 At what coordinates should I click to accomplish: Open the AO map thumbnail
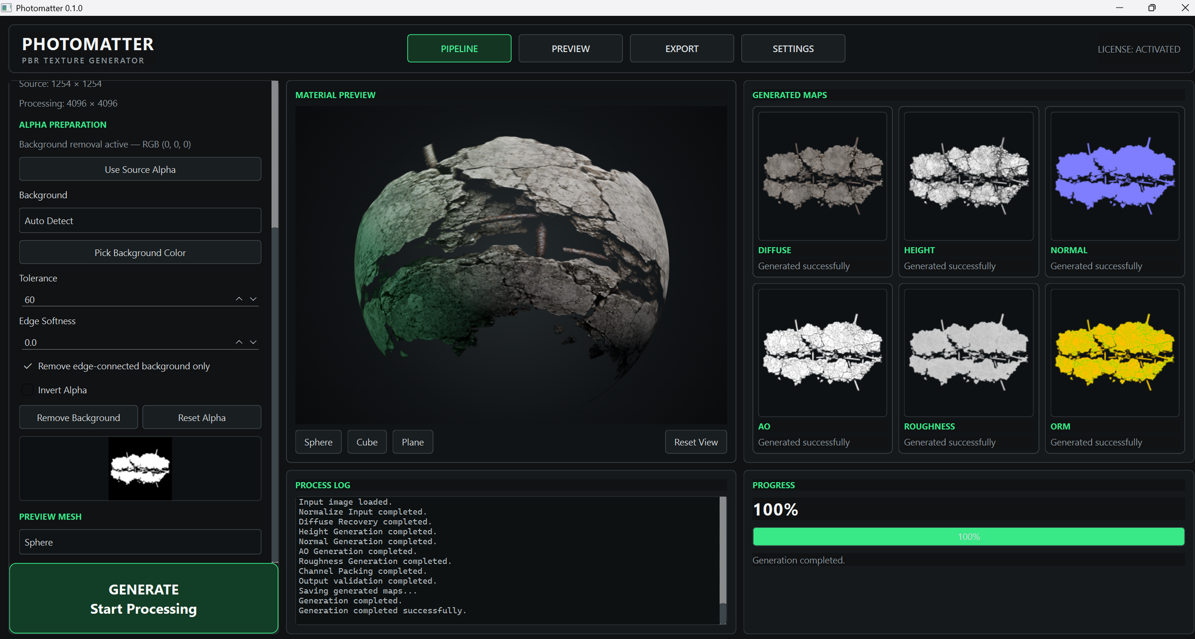822,353
